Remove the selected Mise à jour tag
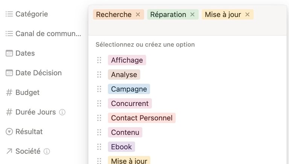 tap(247, 15)
